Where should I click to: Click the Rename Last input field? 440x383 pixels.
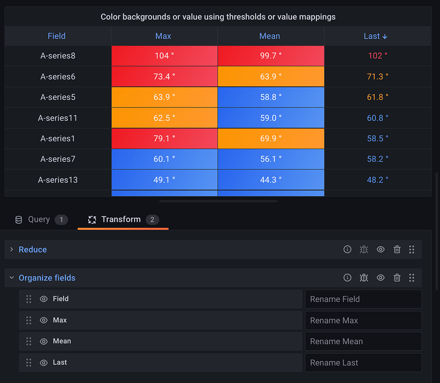[x=363, y=363]
